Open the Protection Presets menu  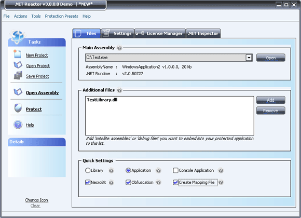click(x=61, y=16)
